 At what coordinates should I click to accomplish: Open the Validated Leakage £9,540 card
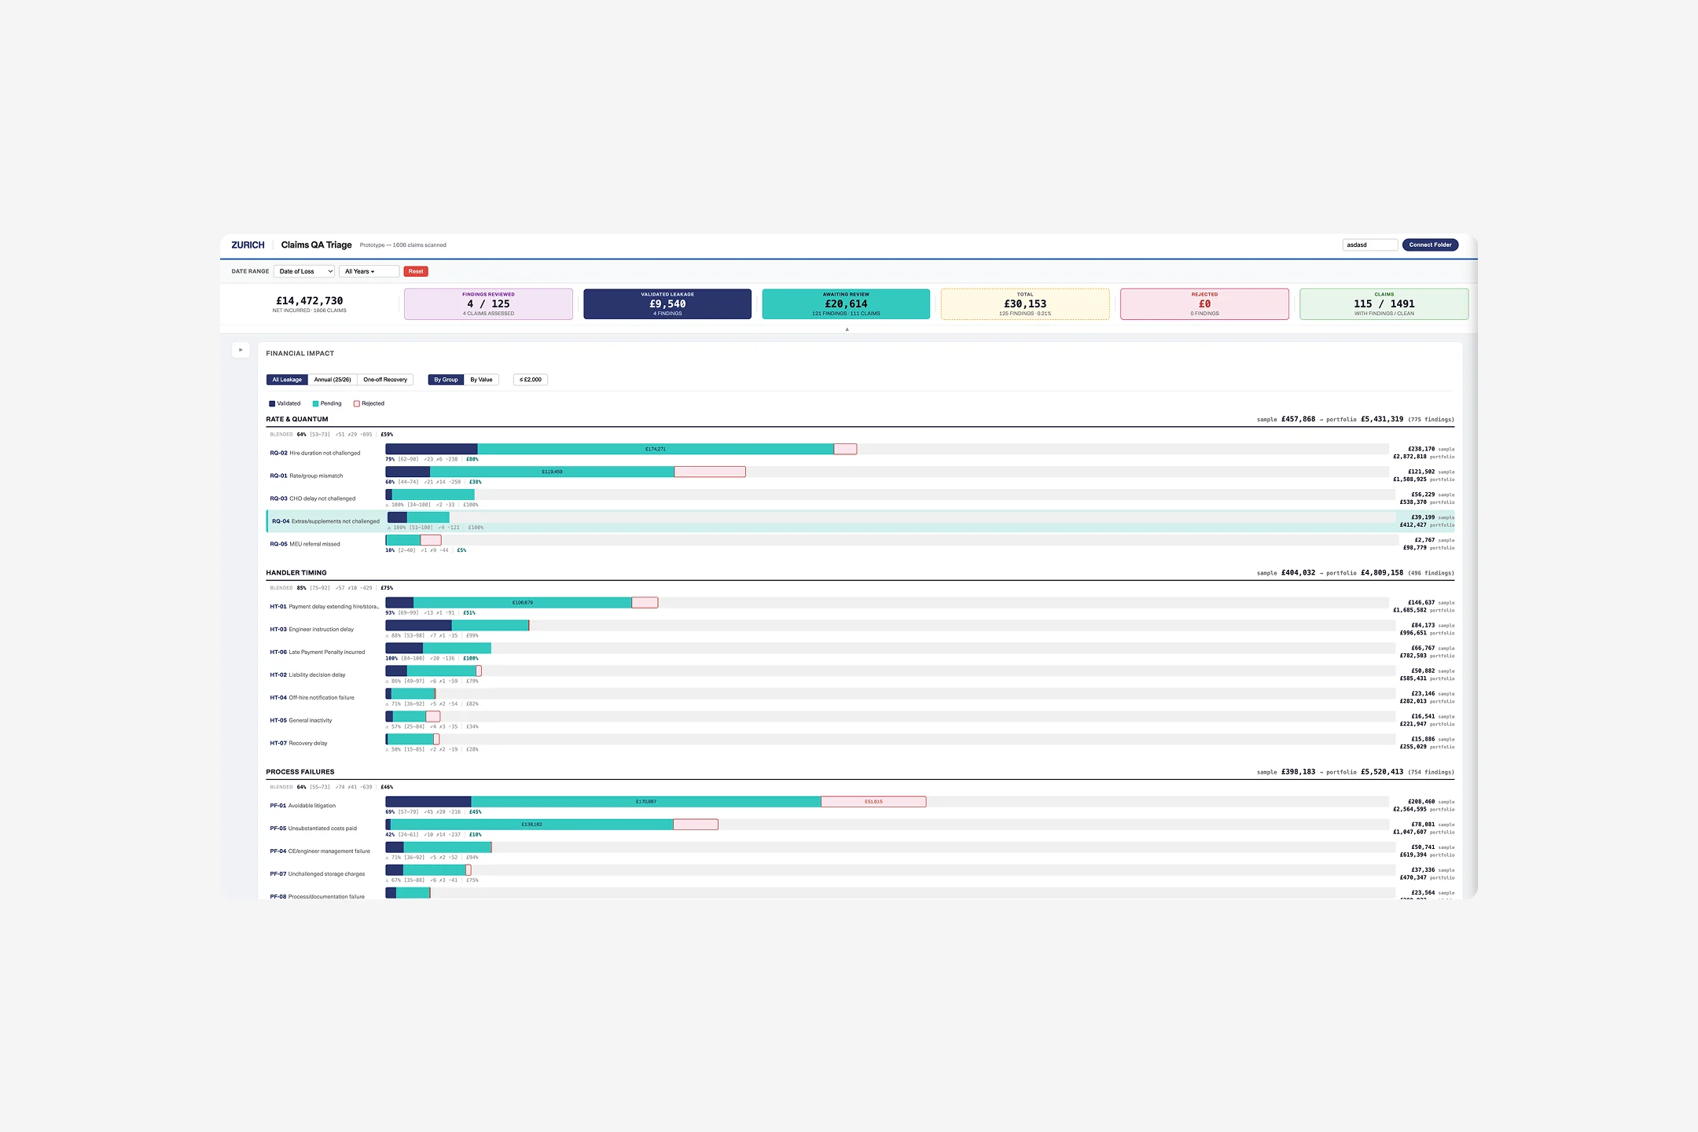[667, 304]
